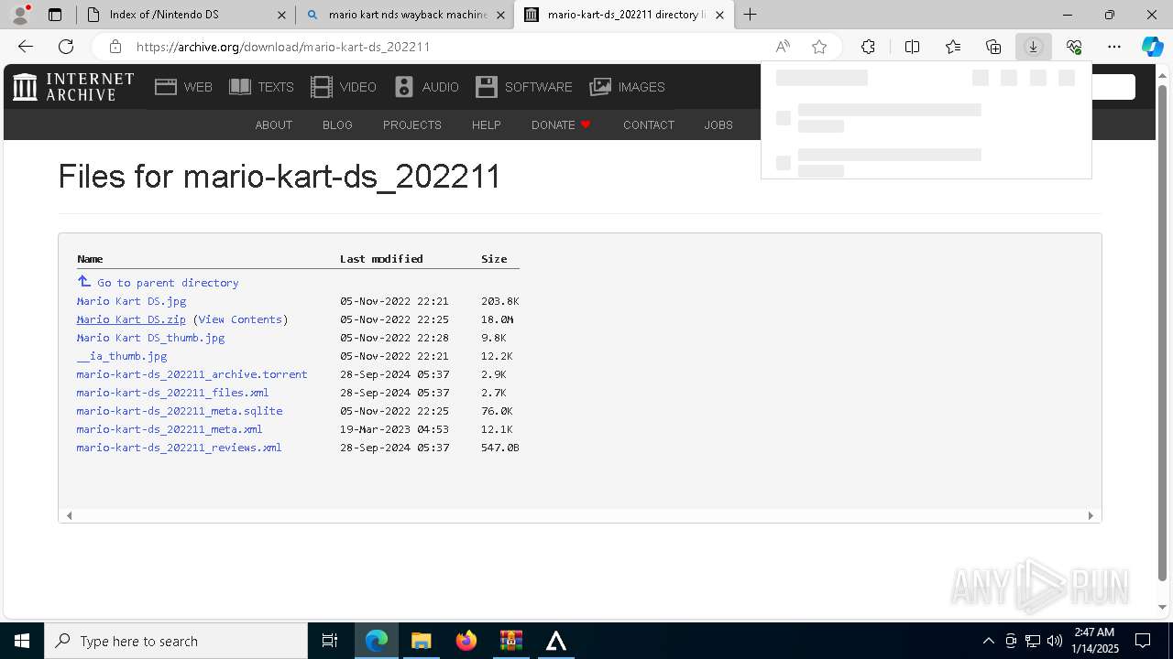1173x659 pixels.
Task: Open the WEB section icon
Action: [x=183, y=87]
